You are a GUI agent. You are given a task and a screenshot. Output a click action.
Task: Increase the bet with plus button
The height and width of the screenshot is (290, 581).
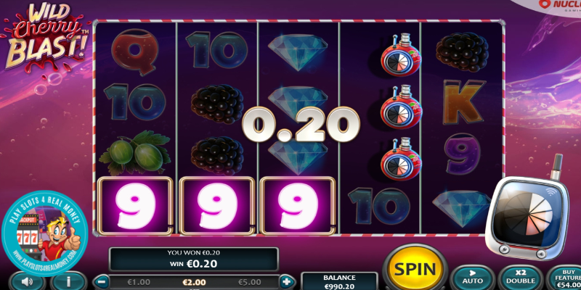coord(287,281)
